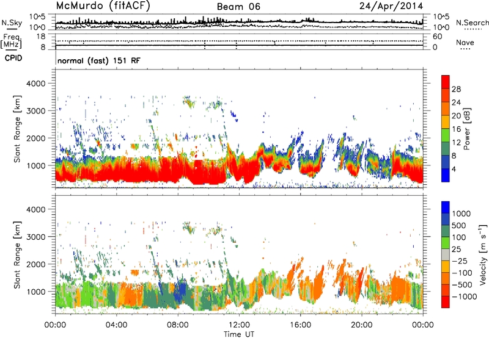This screenshot has width=489, height=338.
Task: Select the blue top Velocity colorbar segment
Action: tap(446, 207)
